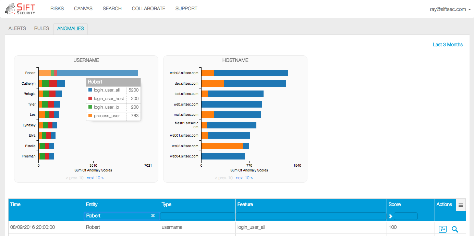Image resolution: width=474 pixels, height=236 pixels.
Task: Focus the Score filter input
Action: click(406, 216)
